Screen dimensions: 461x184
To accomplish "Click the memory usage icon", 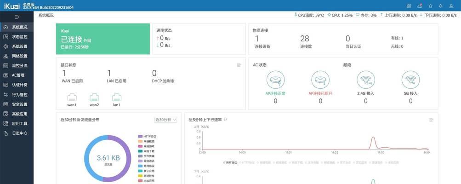I will [x=358, y=15].
